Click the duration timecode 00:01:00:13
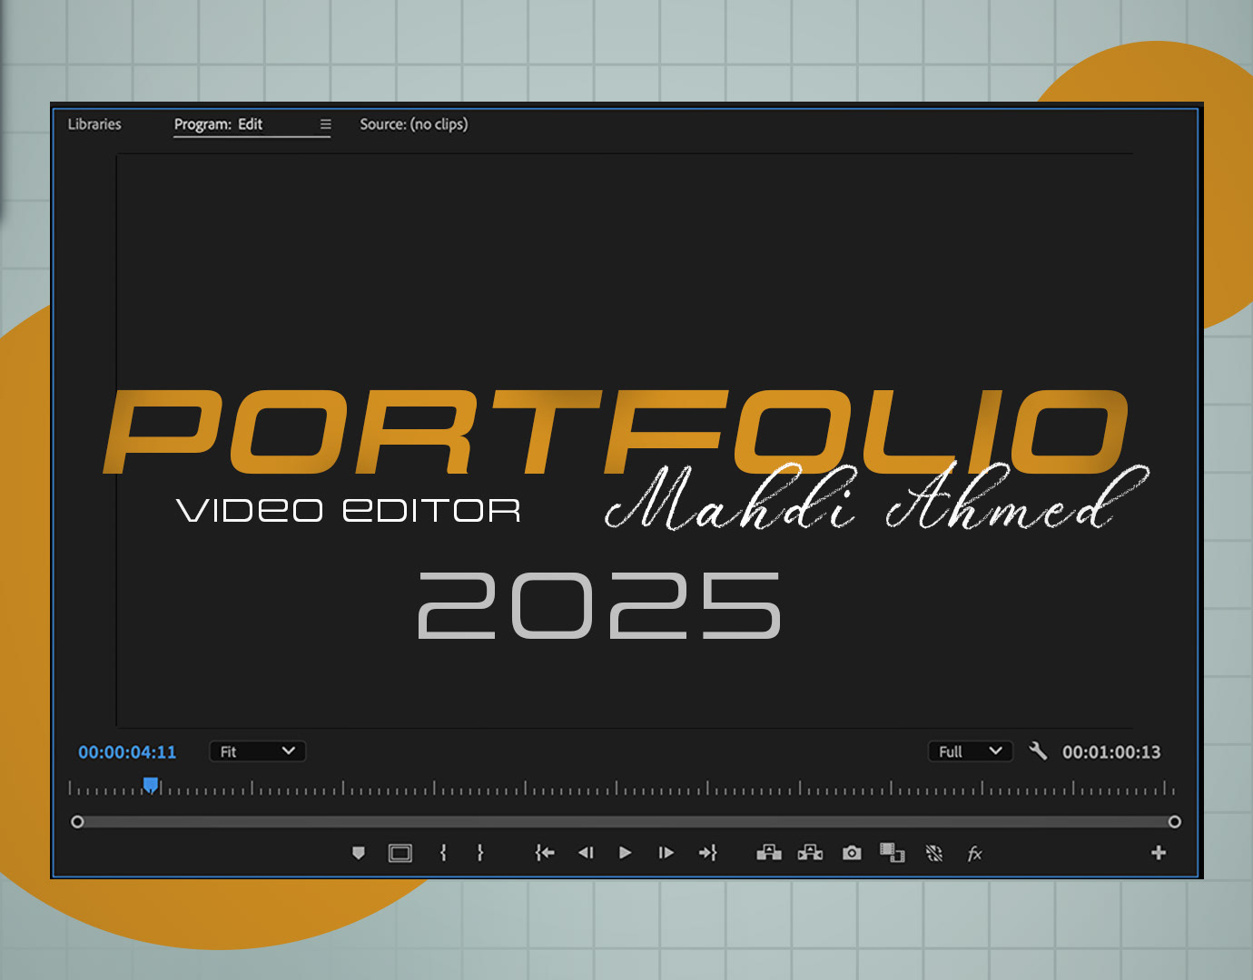This screenshot has width=1253, height=980. [1111, 752]
